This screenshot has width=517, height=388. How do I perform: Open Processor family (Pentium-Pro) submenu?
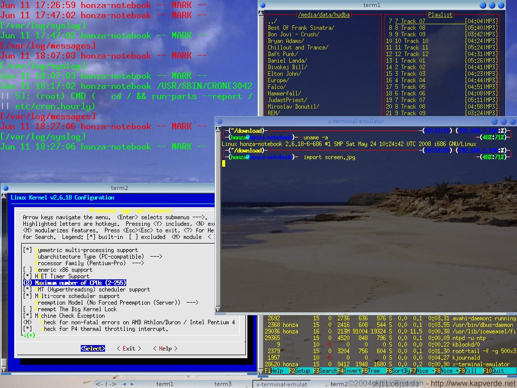[x=89, y=263]
